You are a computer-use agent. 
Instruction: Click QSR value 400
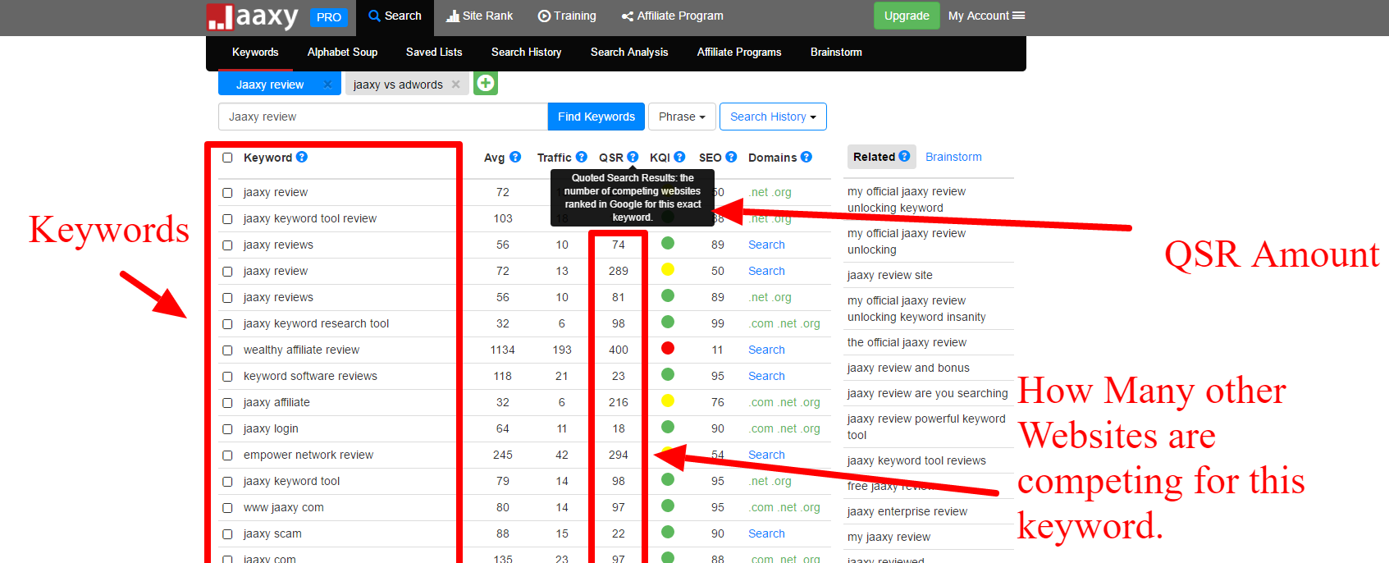[x=619, y=350]
